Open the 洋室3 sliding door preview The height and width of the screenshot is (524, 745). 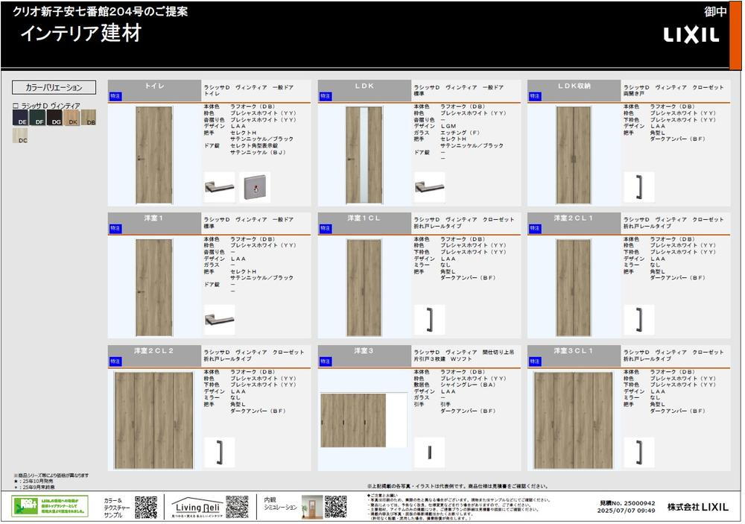tap(364, 420)
